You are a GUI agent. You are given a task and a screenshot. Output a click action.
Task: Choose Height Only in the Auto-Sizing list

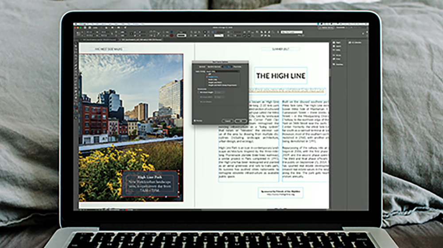click(213, 77)
